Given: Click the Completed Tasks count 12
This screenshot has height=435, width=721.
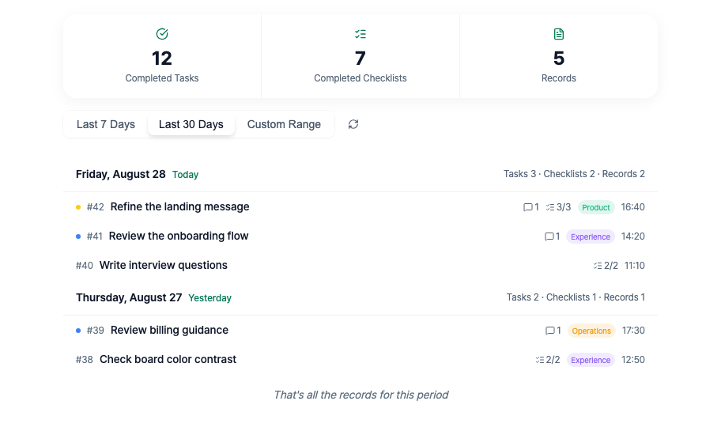Looking at the screenshot, I should 162,59.
